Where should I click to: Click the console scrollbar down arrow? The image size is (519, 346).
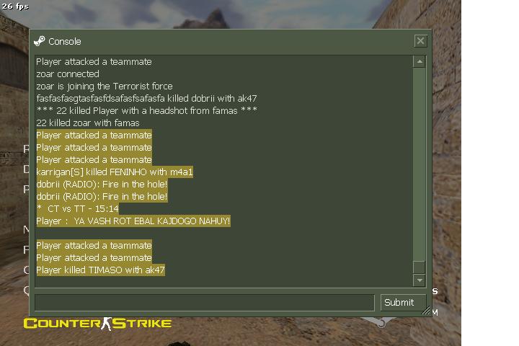(x=420, y=280)
